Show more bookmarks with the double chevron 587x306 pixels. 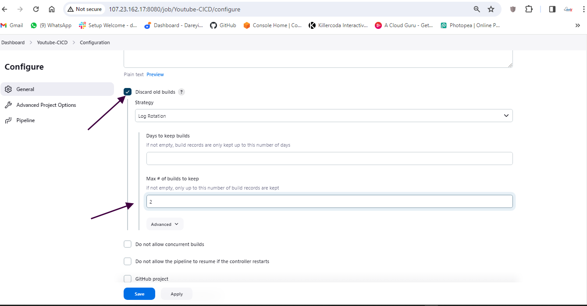tap(577, 25)
